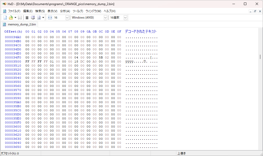Expand the recent files arrow next to Open
Image resolution: width=263 pixels, height=156 pixels.
(x=15, y=18)
